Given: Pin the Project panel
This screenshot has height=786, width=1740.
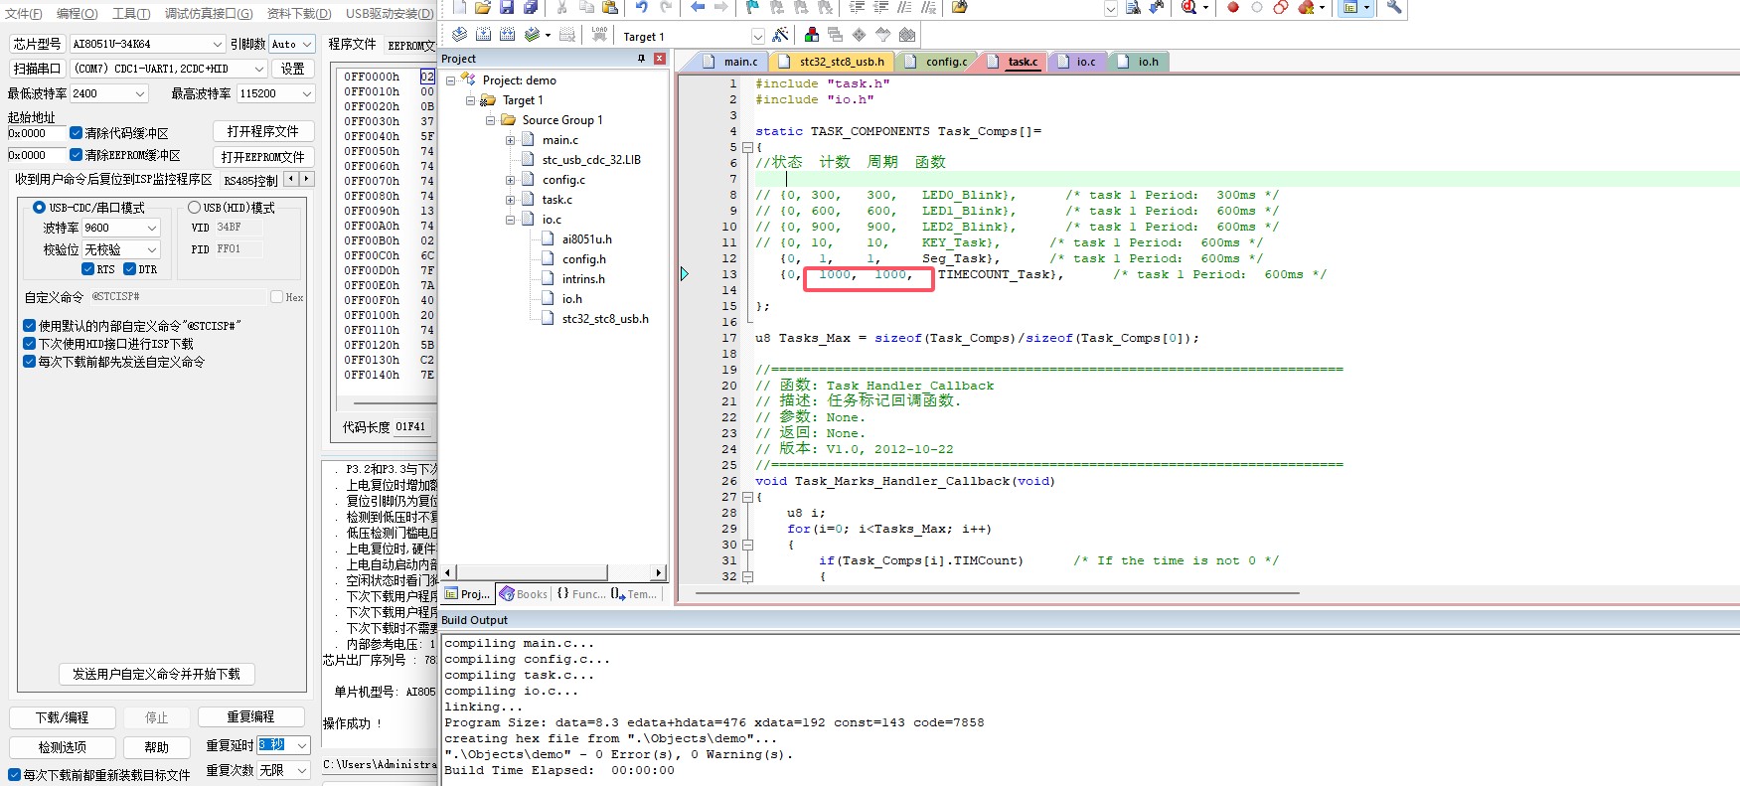Looking at the screenshot, I should (x=641, y=59).
